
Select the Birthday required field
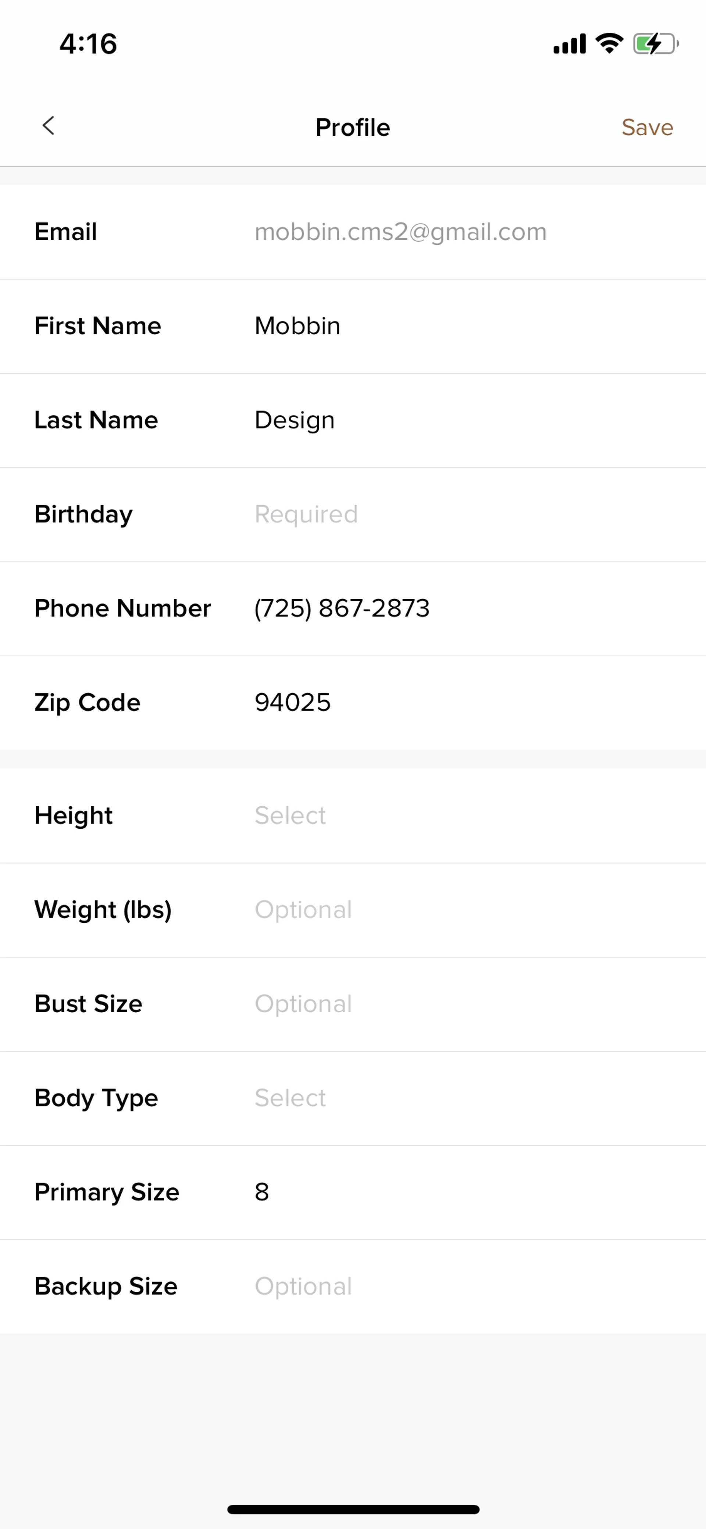pyautogui.click(x=306, y=514)
